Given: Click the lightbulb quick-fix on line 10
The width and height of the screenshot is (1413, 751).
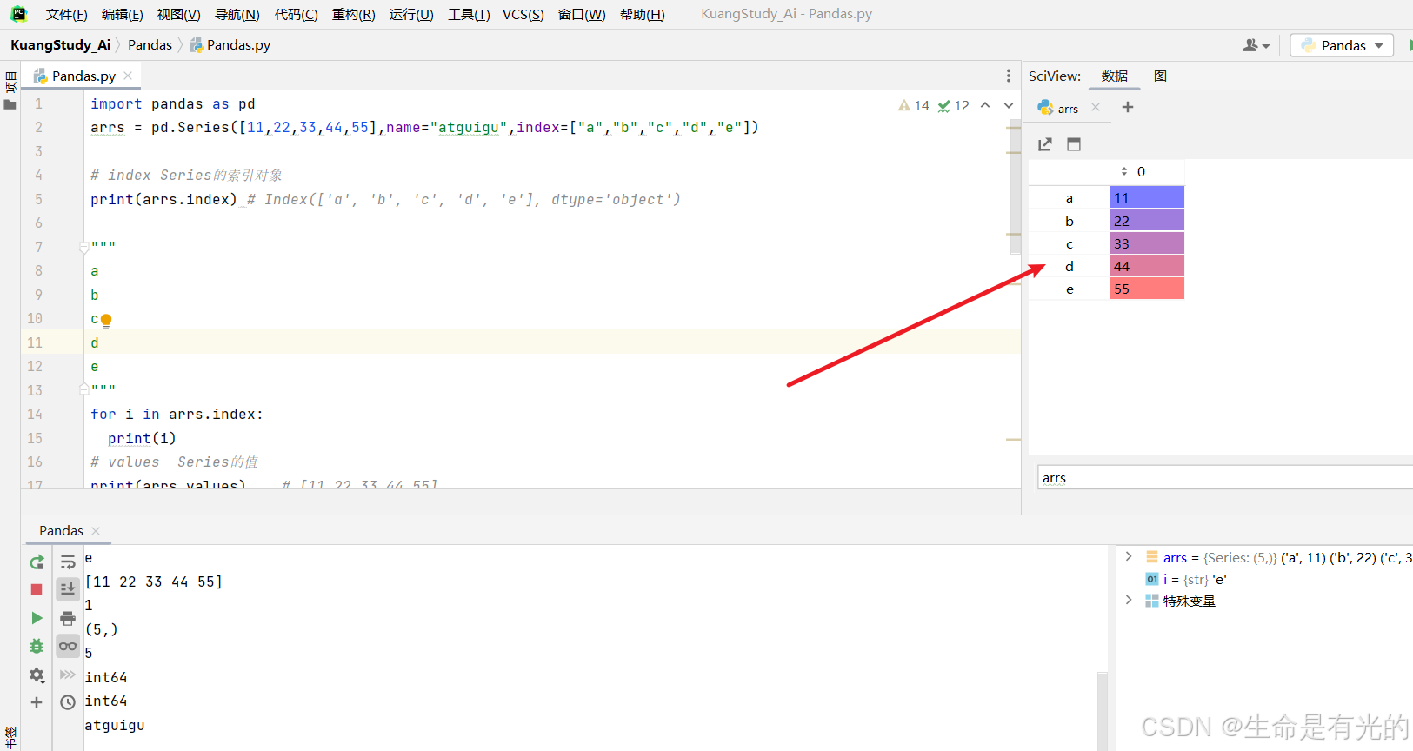Looking at the screenshot, I should [106, 321].
